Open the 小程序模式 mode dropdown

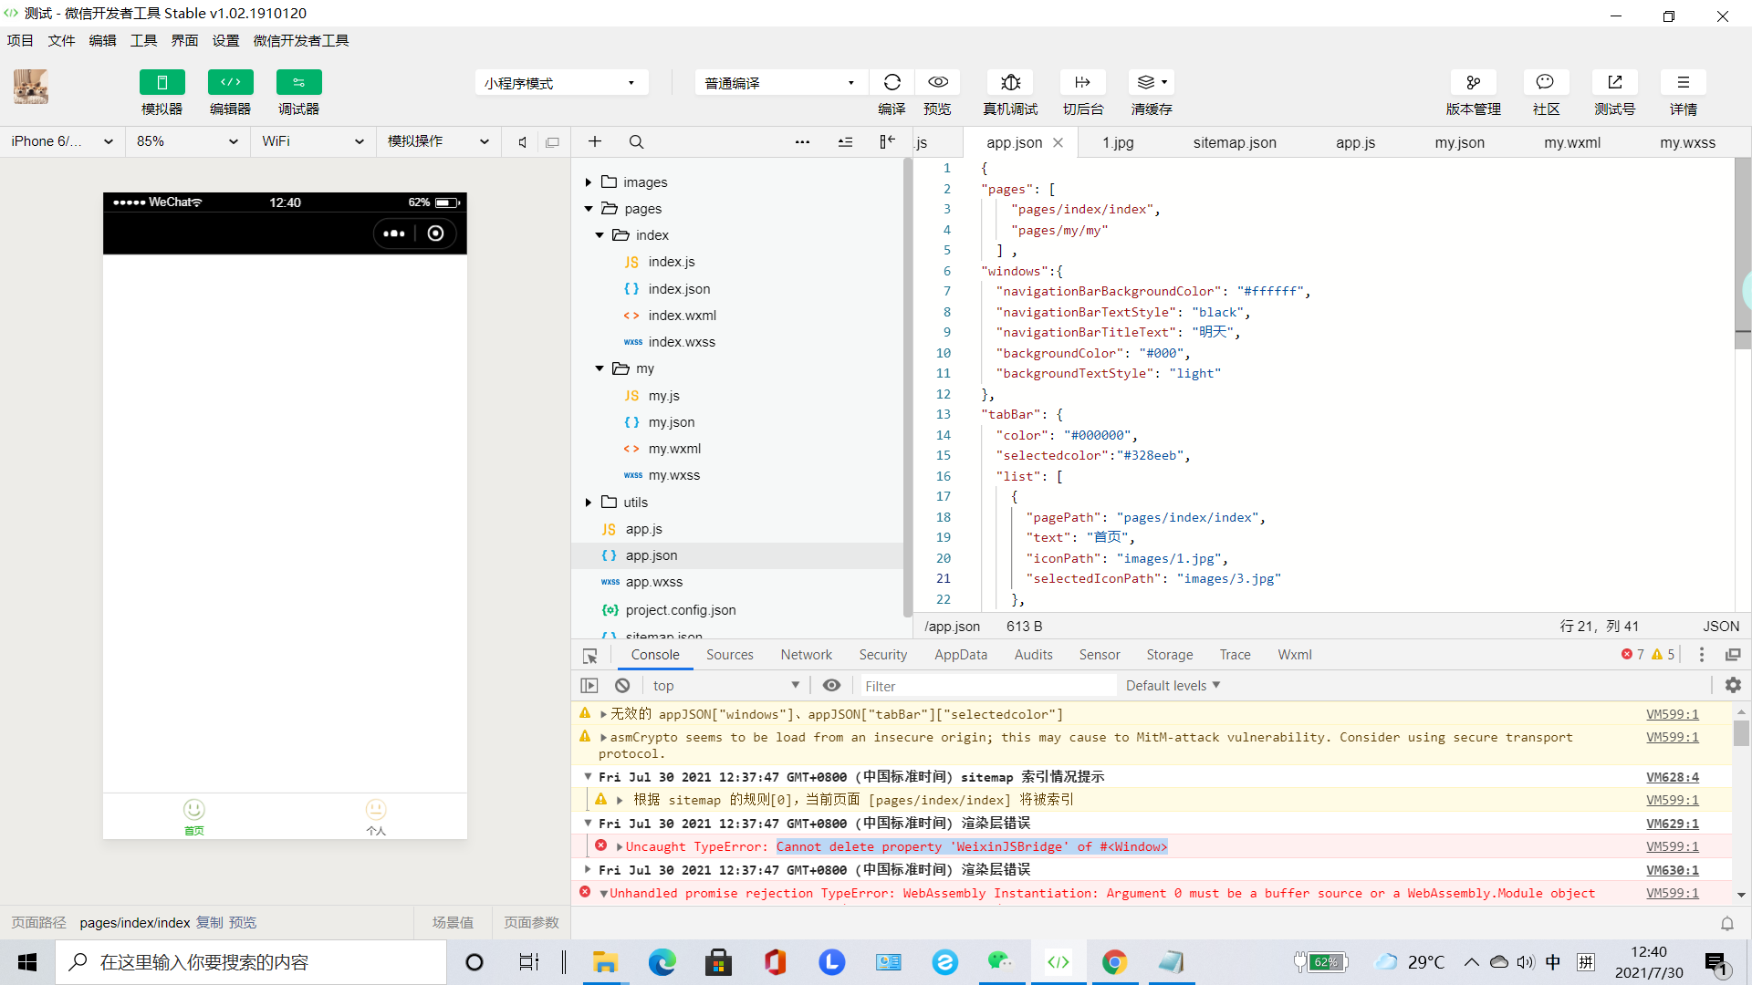coord(560,83)
